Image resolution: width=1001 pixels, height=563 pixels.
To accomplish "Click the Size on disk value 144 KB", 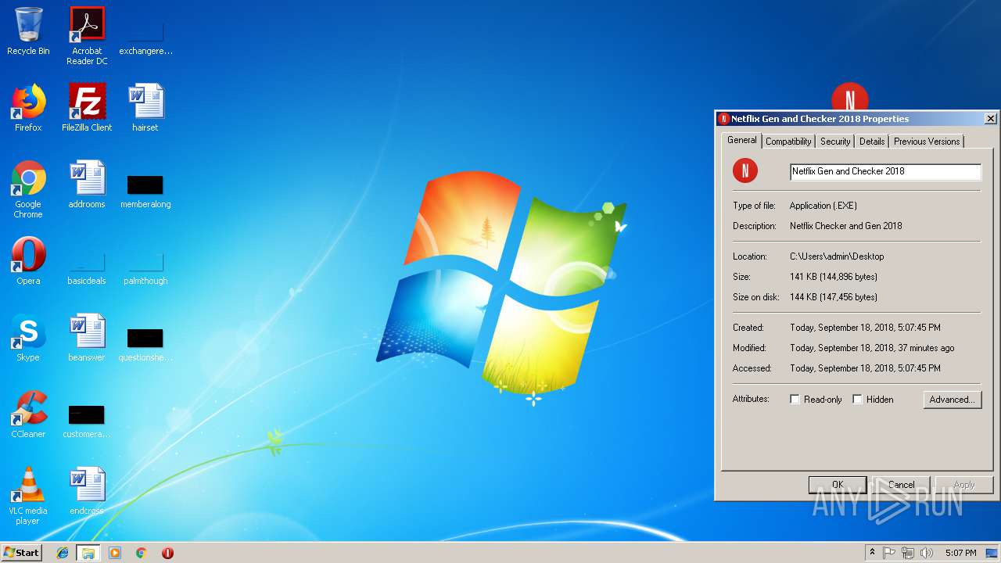I will point(834,297).
